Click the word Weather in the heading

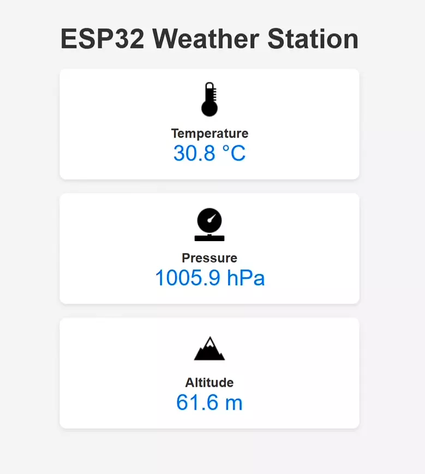point(206,39)
